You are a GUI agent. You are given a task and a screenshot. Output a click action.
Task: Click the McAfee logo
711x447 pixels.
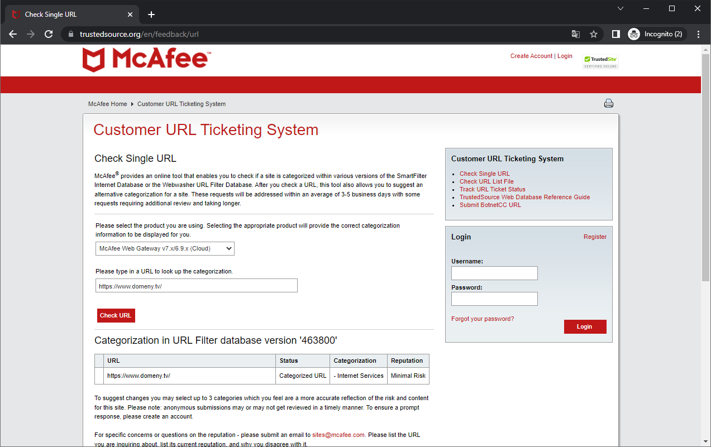146,60
